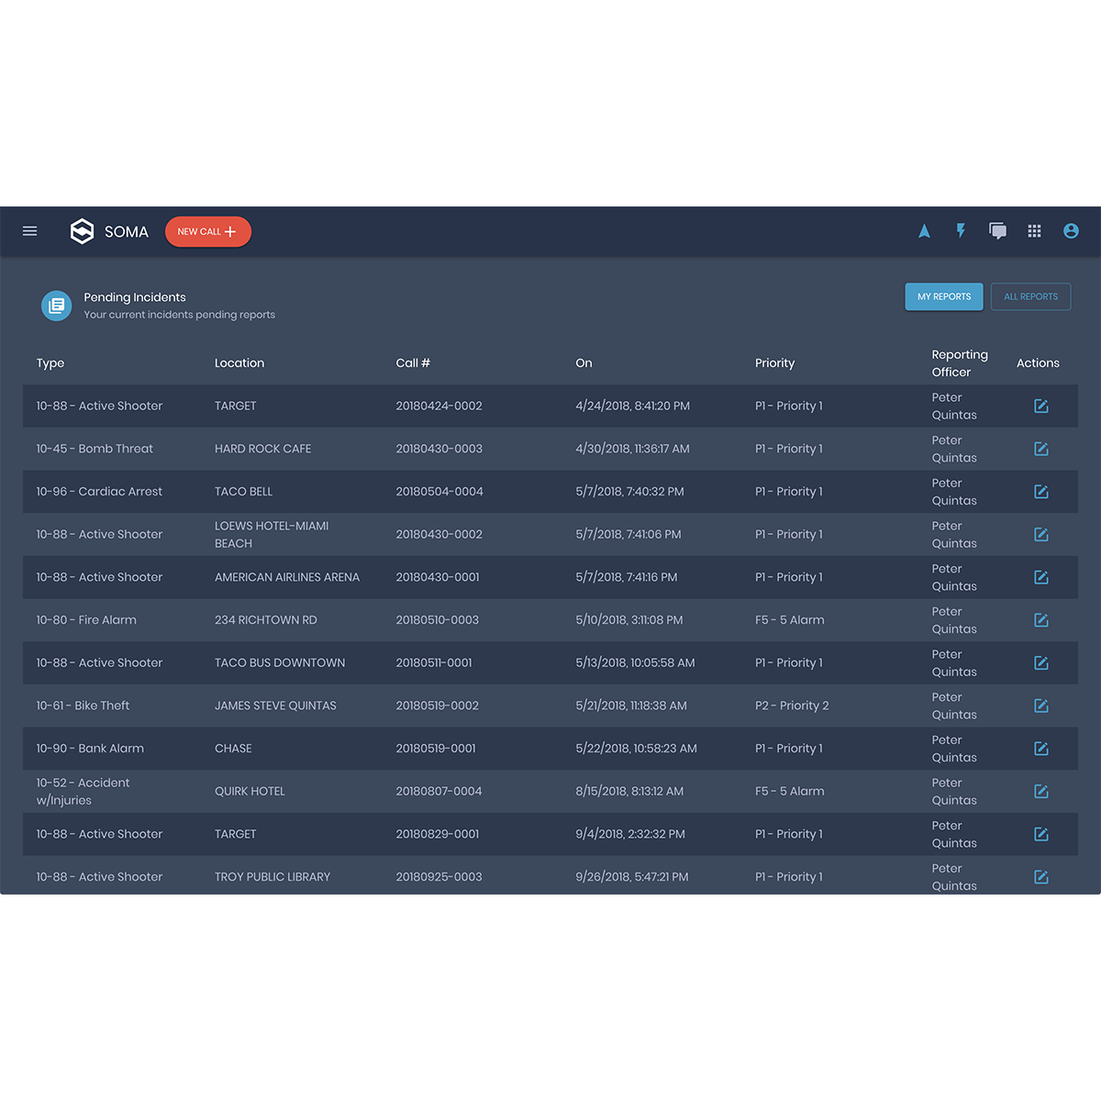Select '10-80 - Fire Alarm' type cell
Viewport: 1101px width, 1101px height.
click(x=86, y=620)
